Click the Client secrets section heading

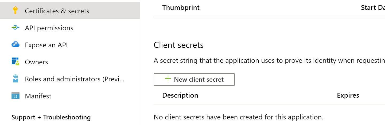[x=178, y=45]
